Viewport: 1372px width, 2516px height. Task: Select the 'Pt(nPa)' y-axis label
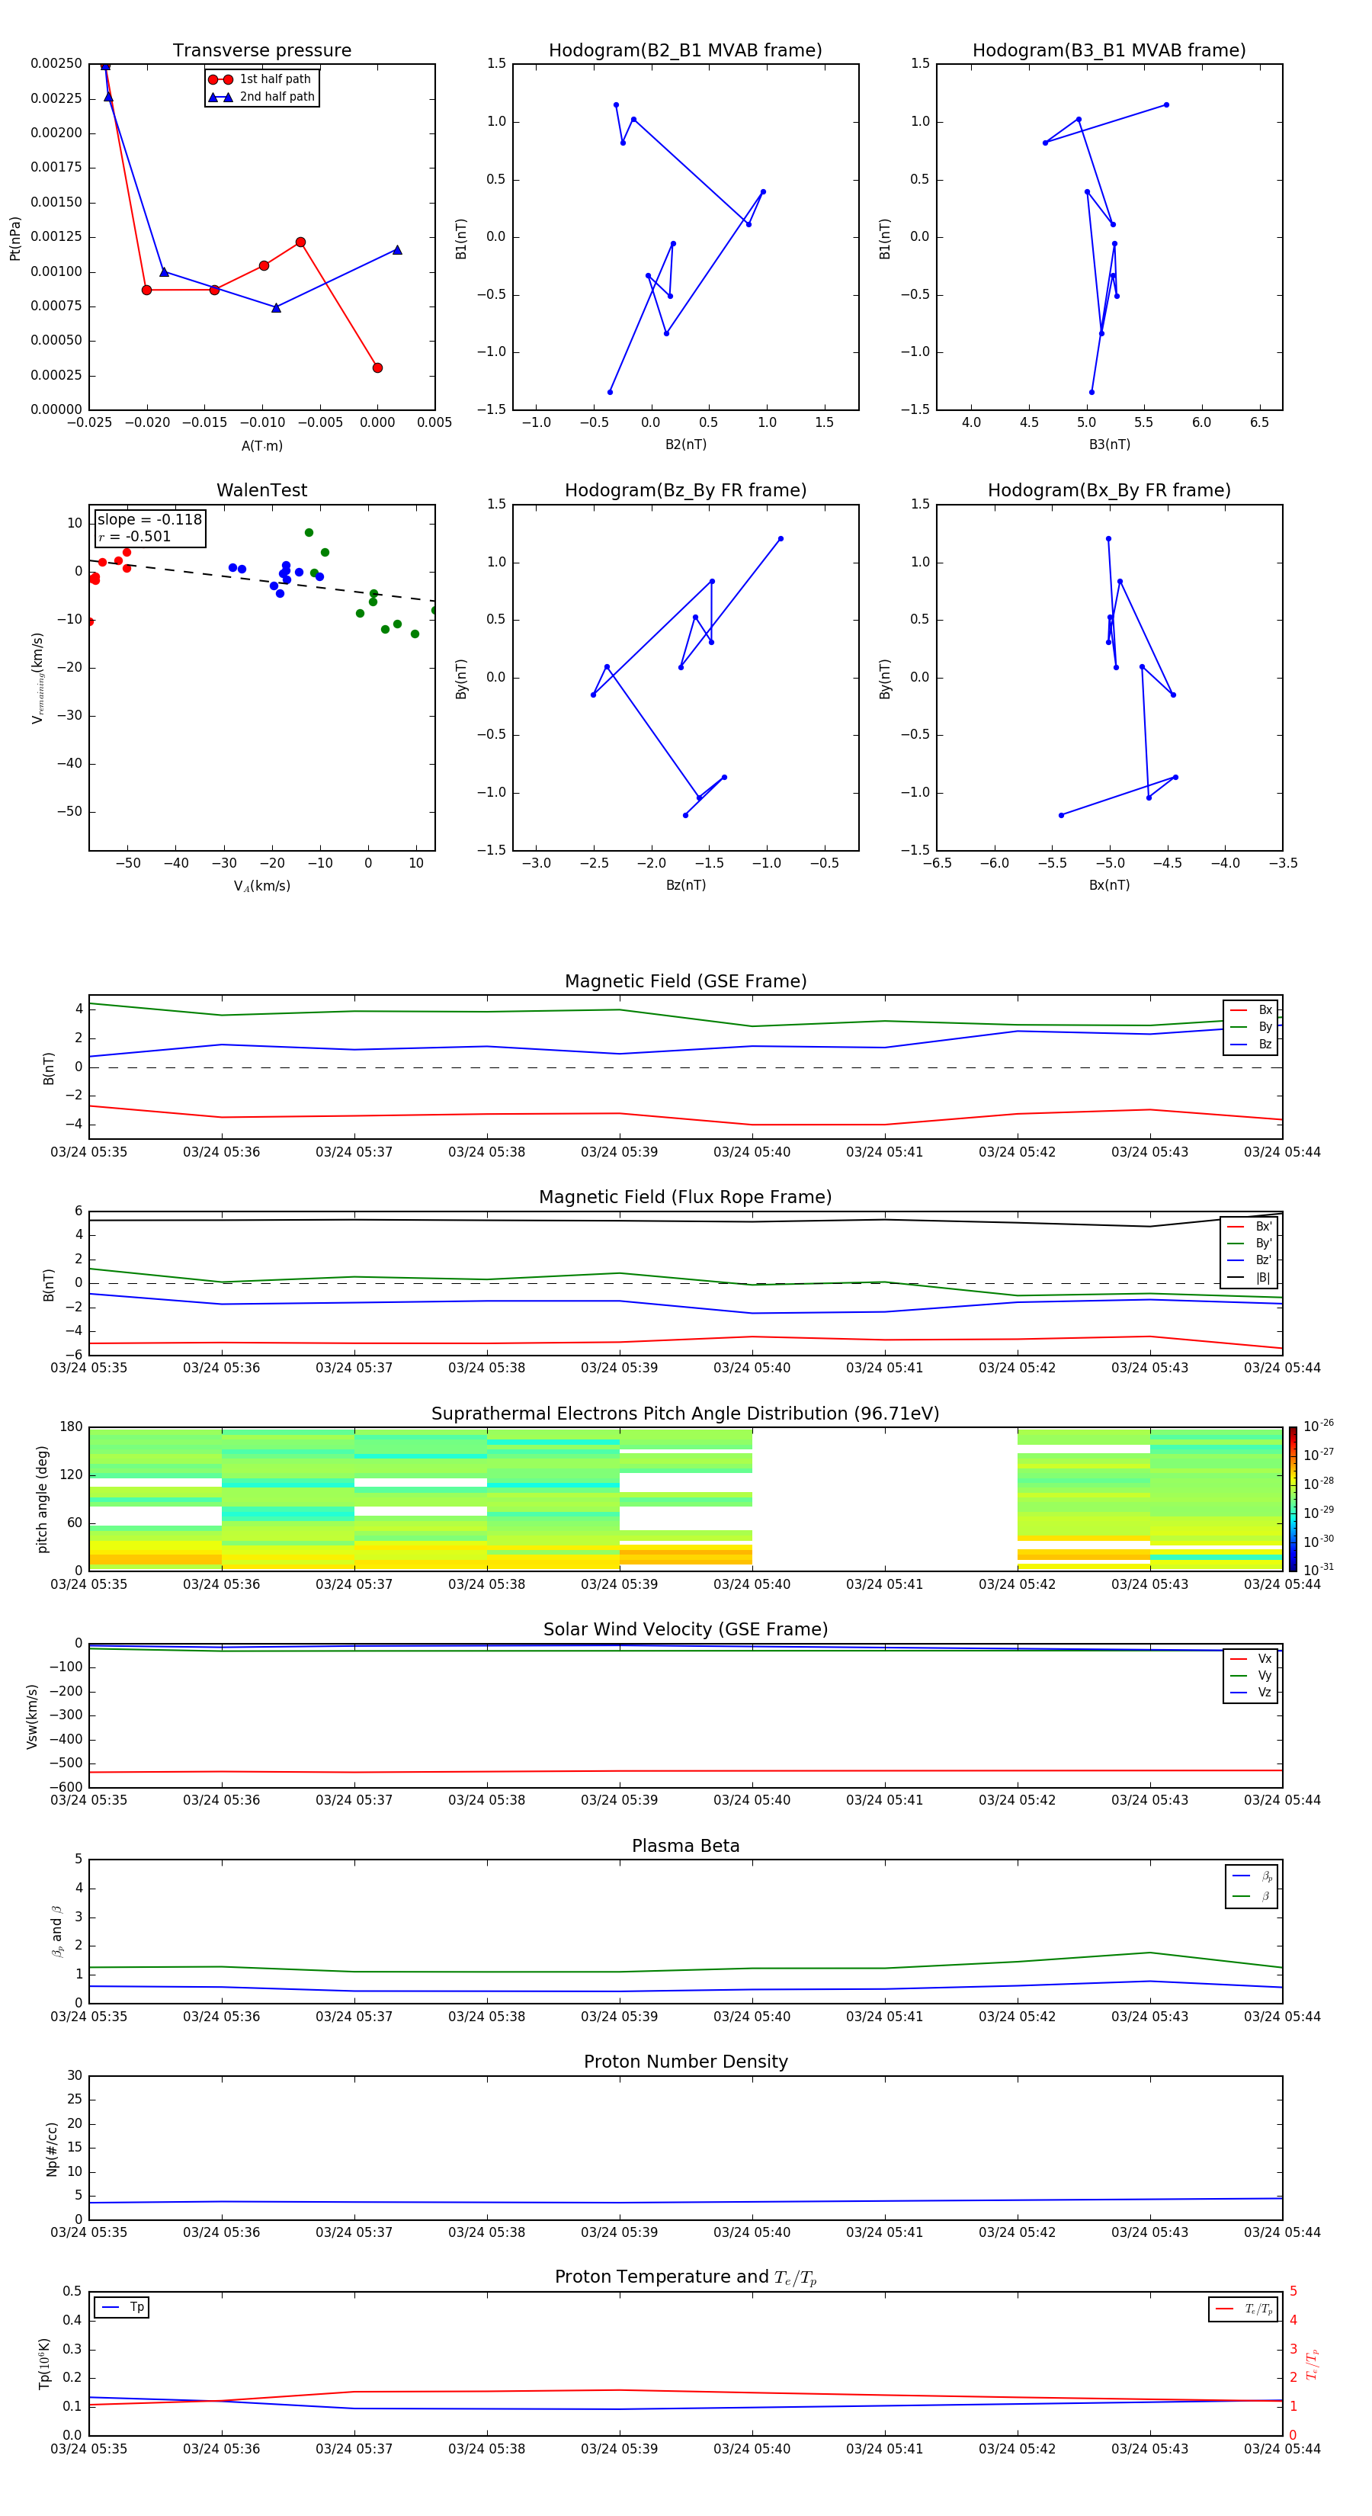click(14, 237)
